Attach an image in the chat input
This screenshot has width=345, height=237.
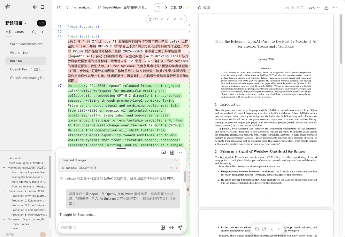point(163,227)
